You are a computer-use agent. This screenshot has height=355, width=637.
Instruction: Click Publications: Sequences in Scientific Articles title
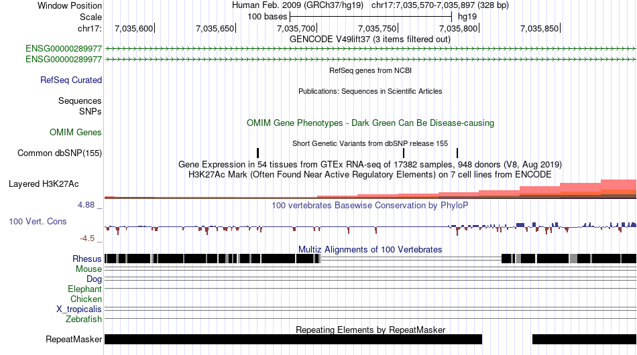(x=370, y=91)
